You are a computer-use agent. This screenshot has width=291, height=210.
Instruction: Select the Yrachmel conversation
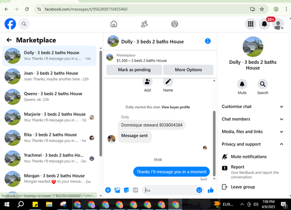(49, 158)
